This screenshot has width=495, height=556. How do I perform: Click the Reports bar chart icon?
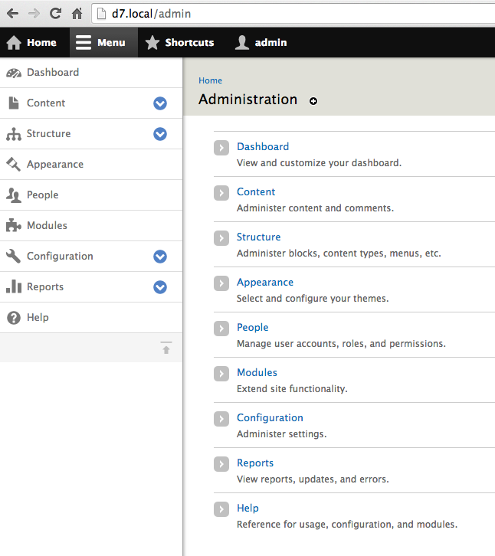pyautogui.click(x=13, y=287)
